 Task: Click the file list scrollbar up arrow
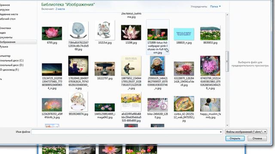[x=227, y=15]
